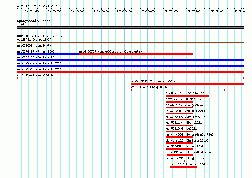Select the red nsv1068320 variant bar

click(x=187, y=96)
